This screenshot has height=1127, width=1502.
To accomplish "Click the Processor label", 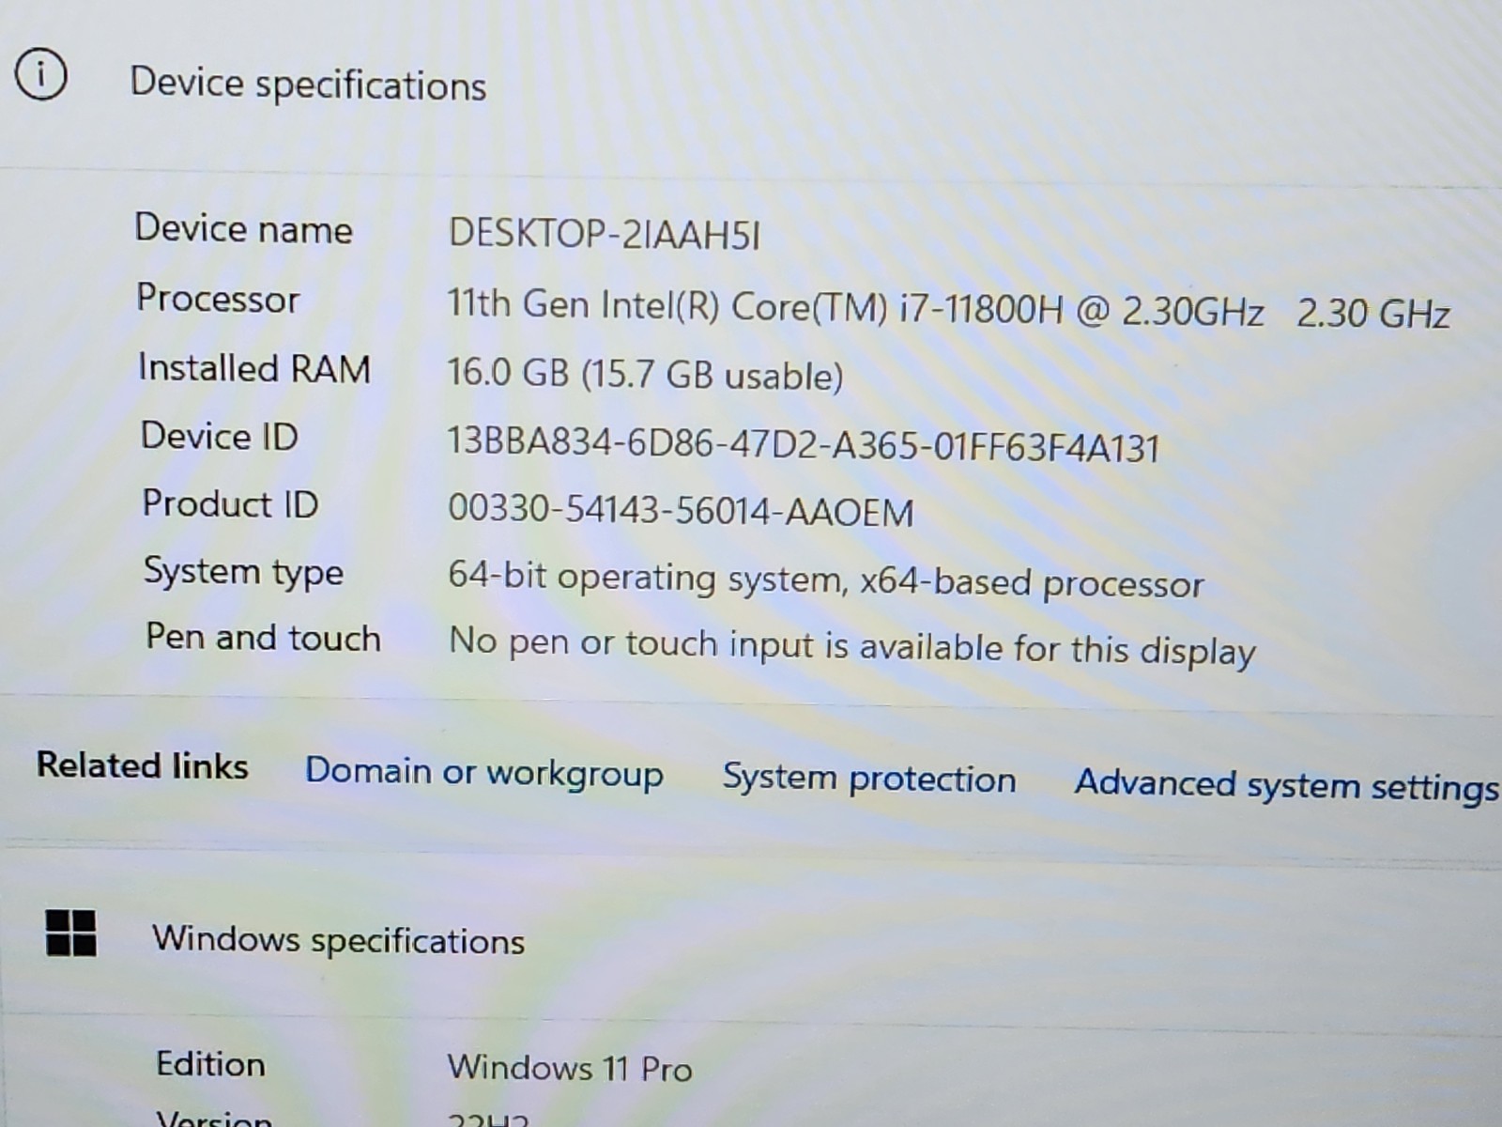I will tap(218, 299).
